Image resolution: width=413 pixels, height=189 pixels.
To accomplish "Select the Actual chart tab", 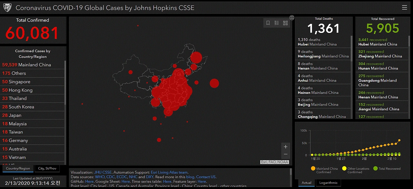I will point(307,183).
